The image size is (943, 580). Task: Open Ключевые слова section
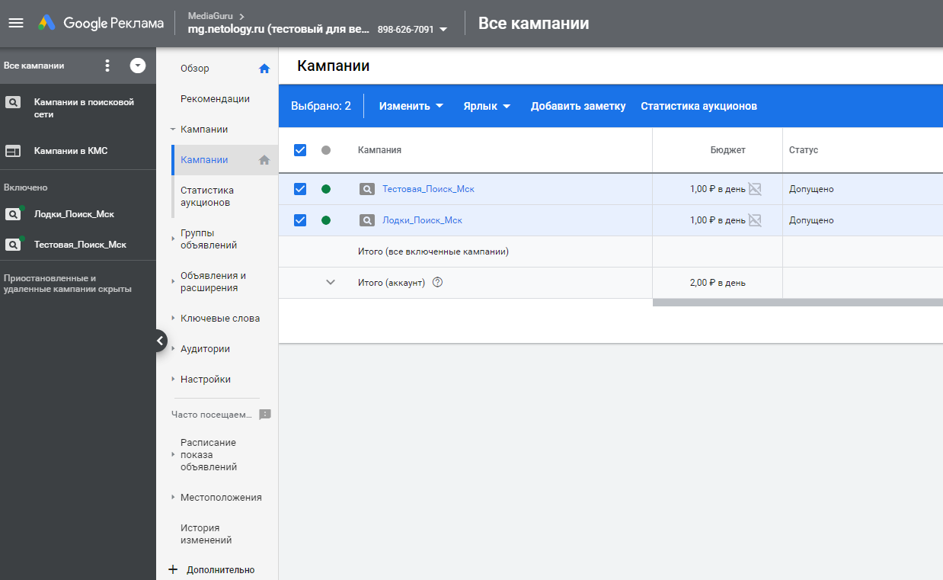tap(219, 319)
